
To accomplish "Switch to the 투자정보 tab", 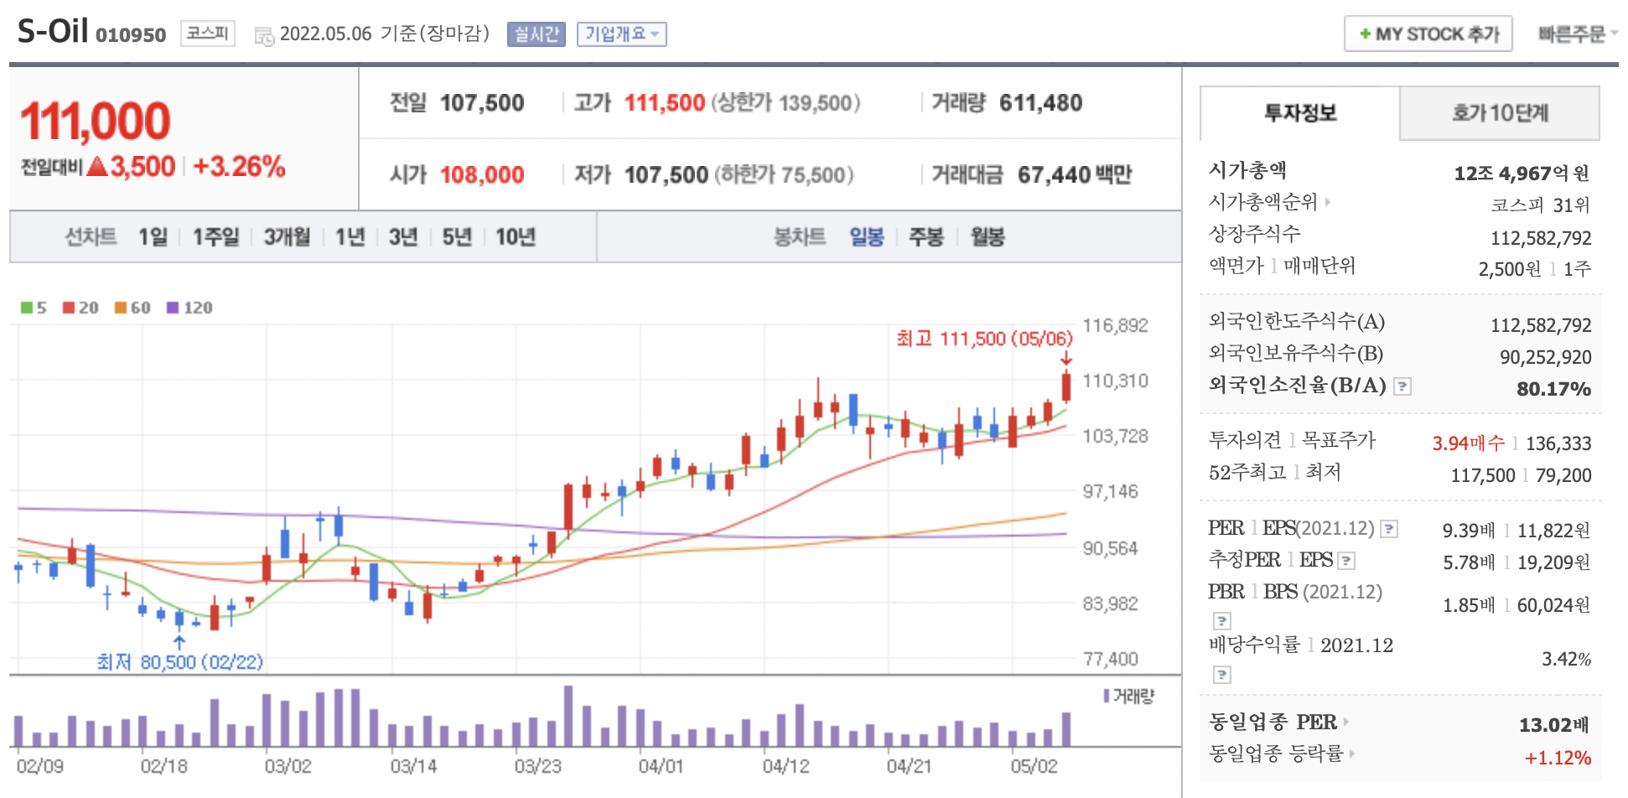I will 1300,113.
